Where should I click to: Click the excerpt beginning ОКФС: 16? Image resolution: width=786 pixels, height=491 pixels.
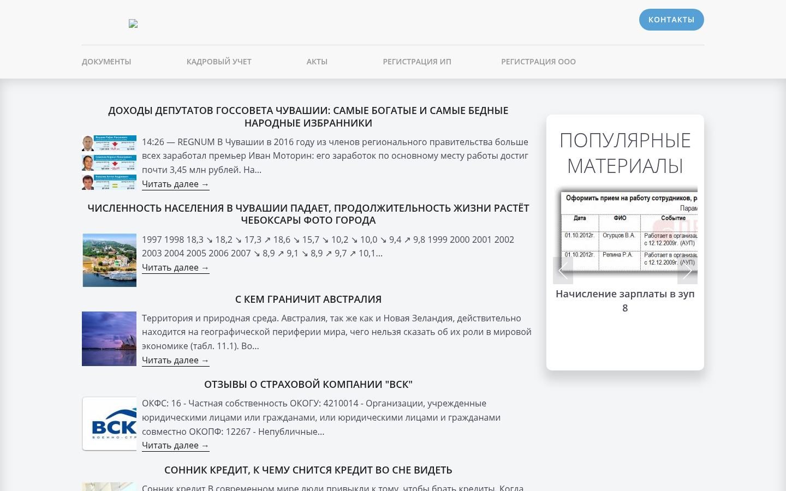tap(321, 417)
